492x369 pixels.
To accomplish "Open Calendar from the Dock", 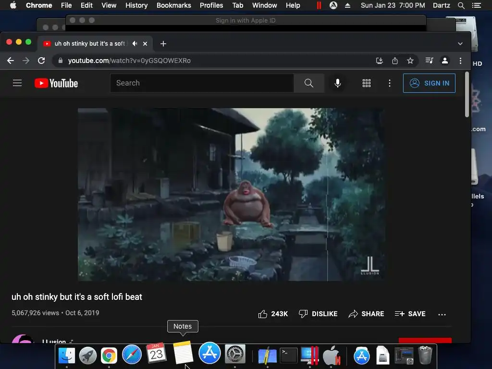I will click(156, 353).
